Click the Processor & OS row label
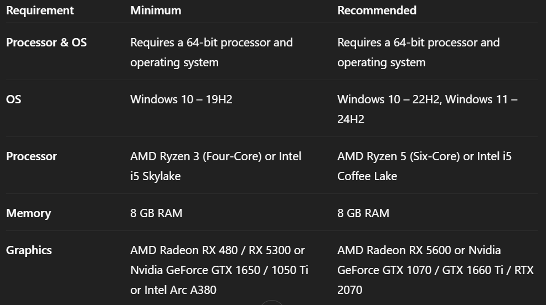This screenshot has height=305, width=546. (47, 43)
